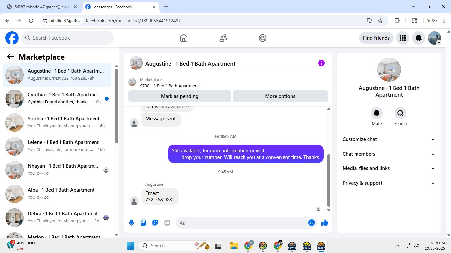
Task: Switch to the iCloud mail browser tab
Action: coord(42,7)
